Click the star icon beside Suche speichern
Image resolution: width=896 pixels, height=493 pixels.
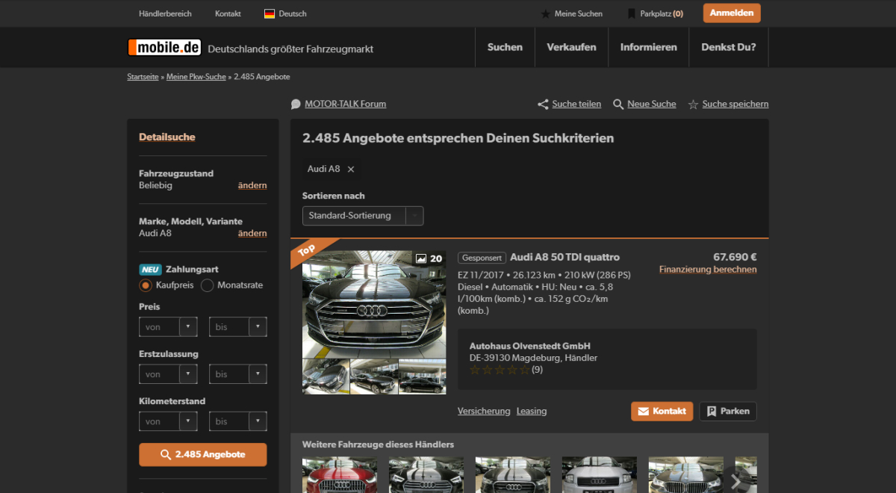(x=693, y=105)
